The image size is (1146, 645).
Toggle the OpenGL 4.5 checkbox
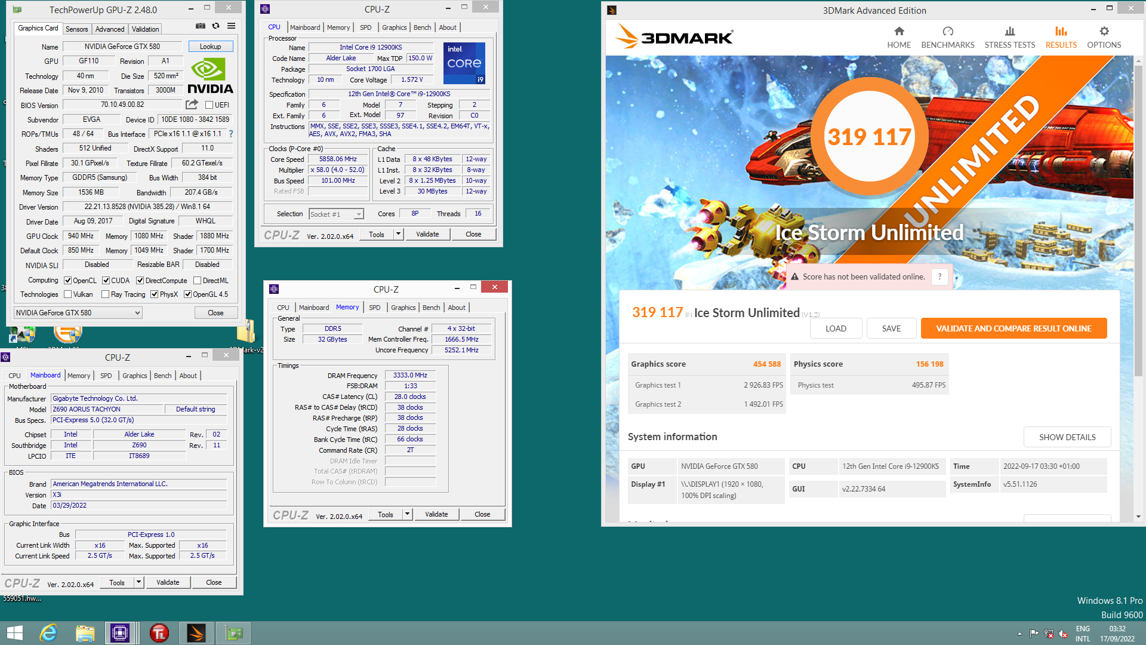[x=187, y=294]
